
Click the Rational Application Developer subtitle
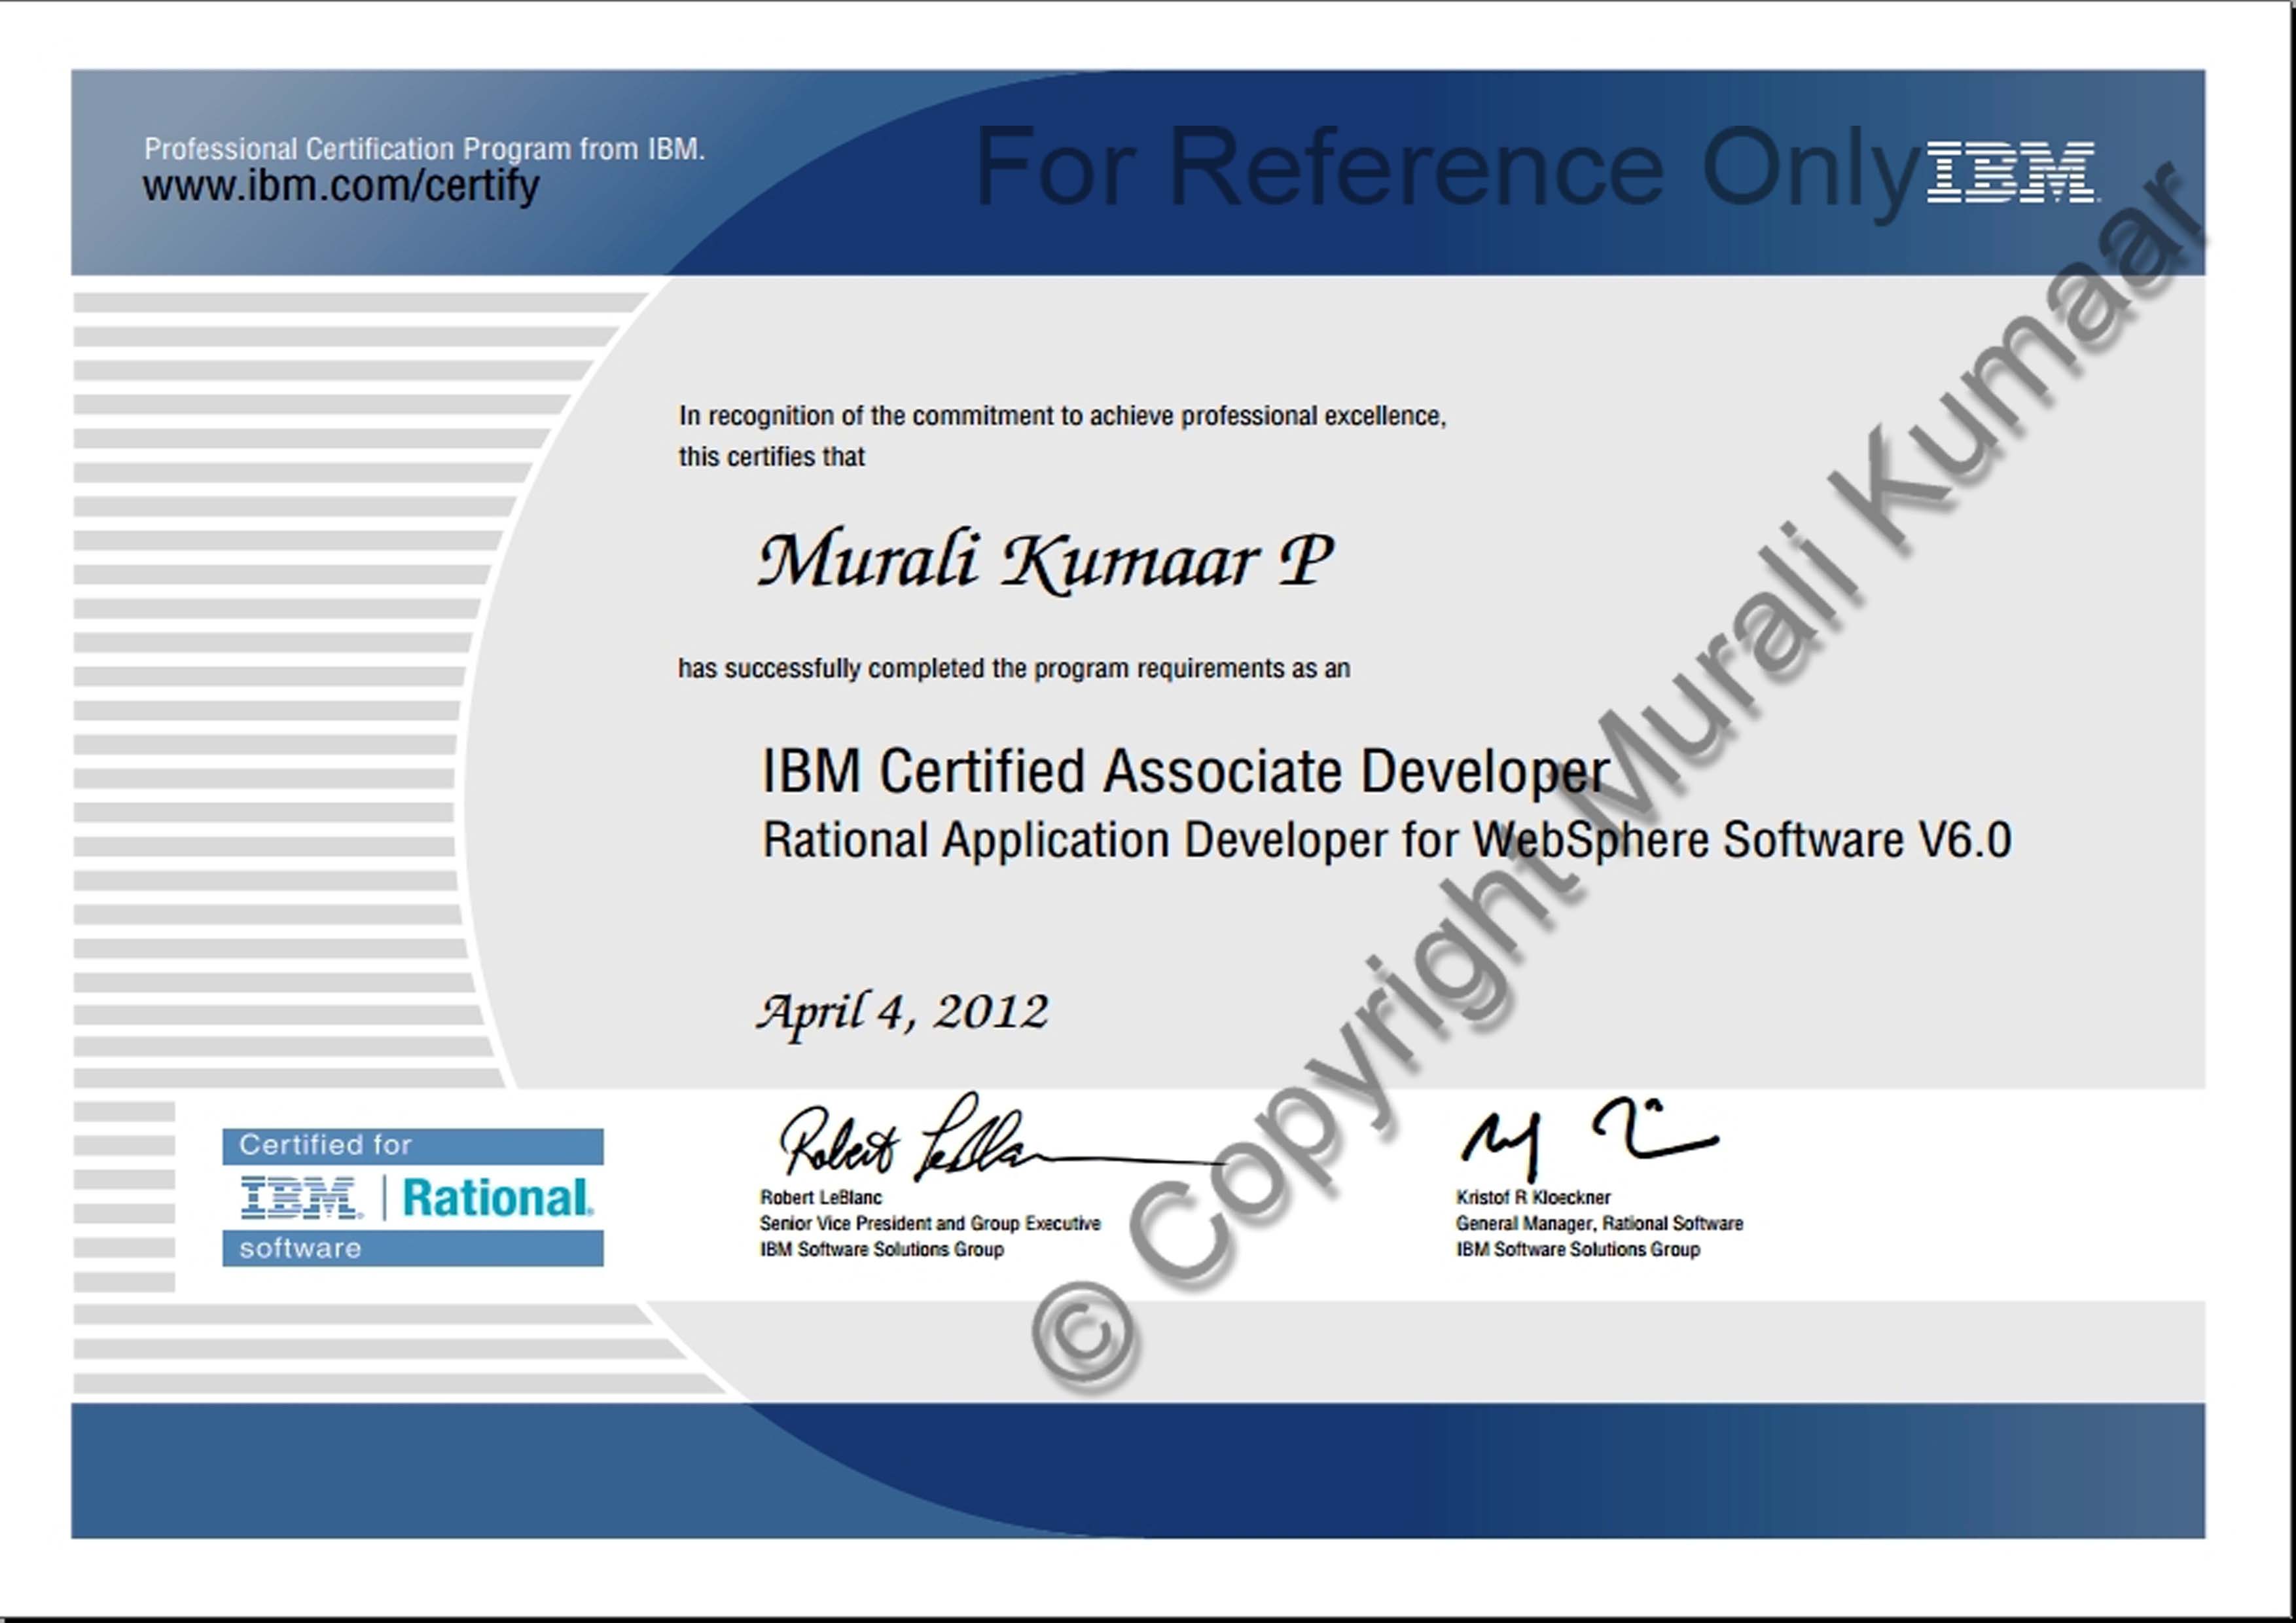coord(1386,840)
